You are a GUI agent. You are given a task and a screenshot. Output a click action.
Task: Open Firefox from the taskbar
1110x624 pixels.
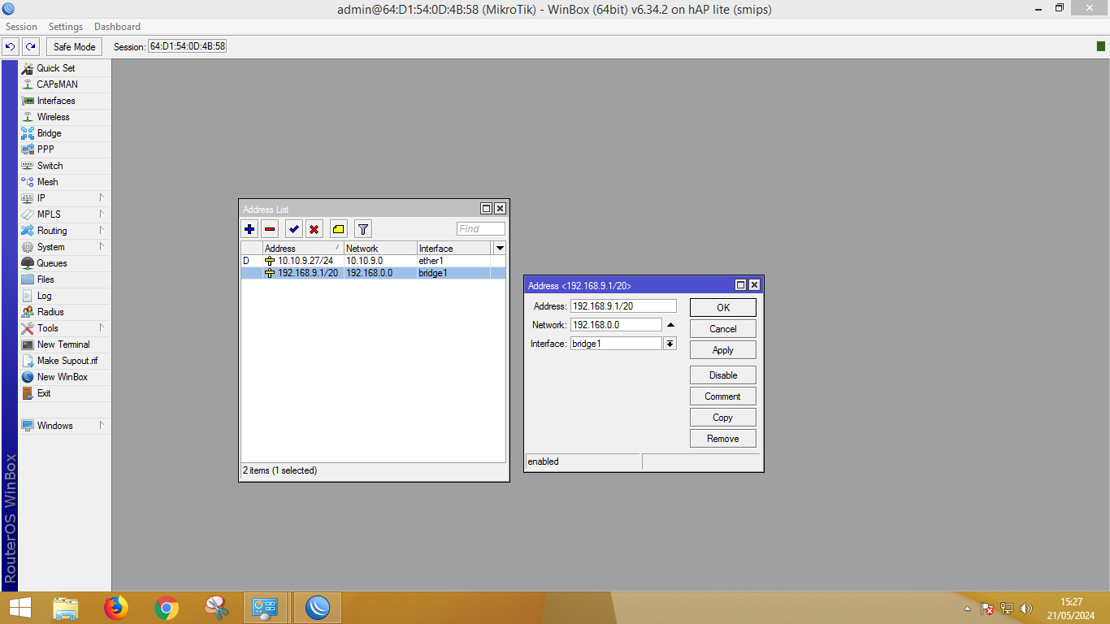[x=116, y=607]
